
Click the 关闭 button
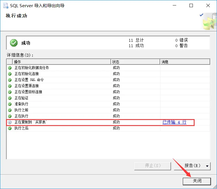pyautogui.click(x=197, y=181)
